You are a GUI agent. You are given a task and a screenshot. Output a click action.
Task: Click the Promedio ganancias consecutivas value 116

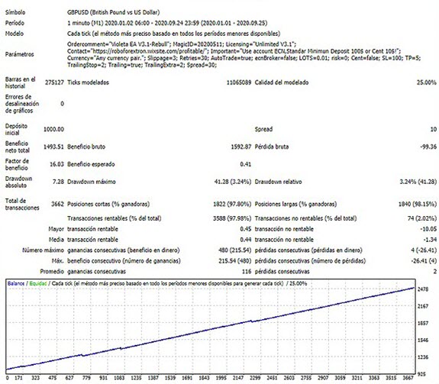pyautogui.click(x=247, y=272)
